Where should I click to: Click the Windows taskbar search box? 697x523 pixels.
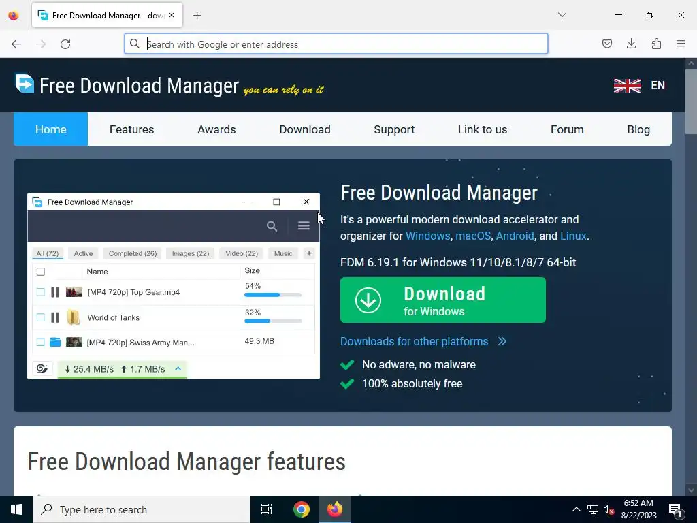142,509
